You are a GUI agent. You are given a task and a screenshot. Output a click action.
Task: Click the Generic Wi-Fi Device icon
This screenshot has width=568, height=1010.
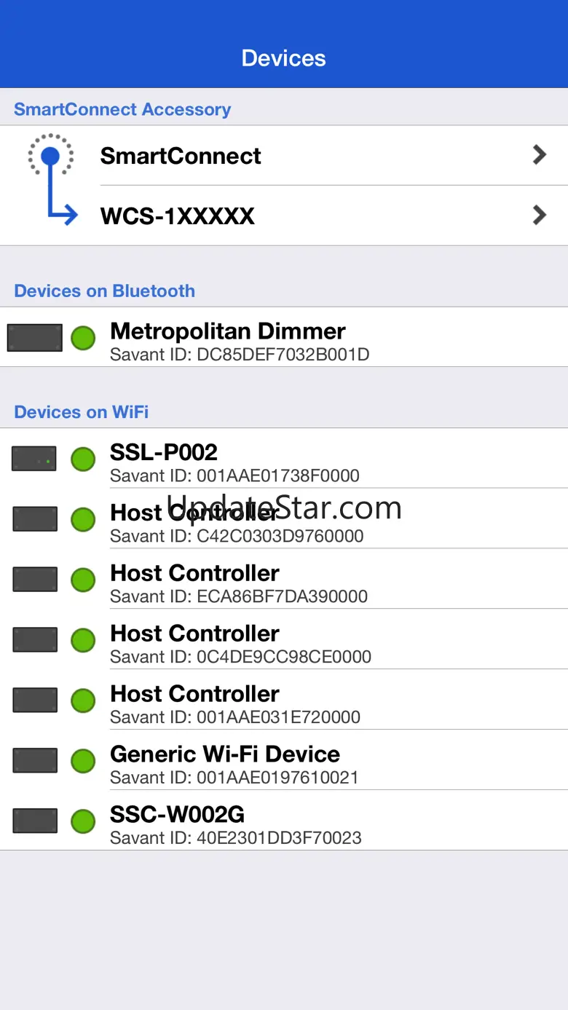pyautogui.click(x=35, y=760)
